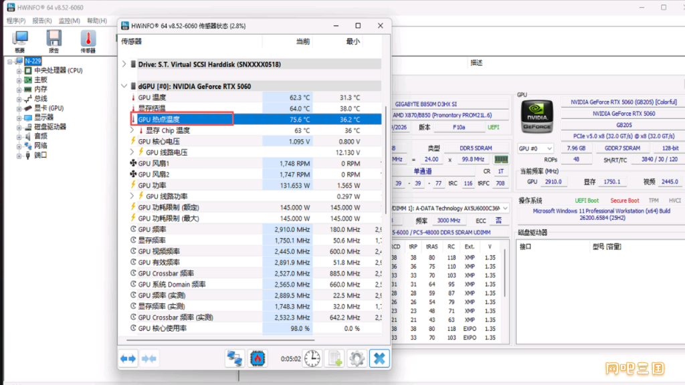Image resolution: width=685 pixels, height=385 pixels.
Task: Click the sensor list horizontal scrollbar
Action: [x=221, y=339]
